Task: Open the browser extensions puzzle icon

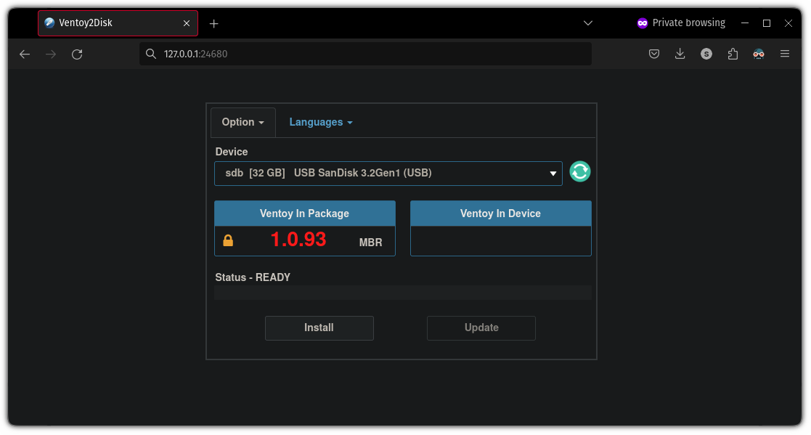Action: click(733, 53)
